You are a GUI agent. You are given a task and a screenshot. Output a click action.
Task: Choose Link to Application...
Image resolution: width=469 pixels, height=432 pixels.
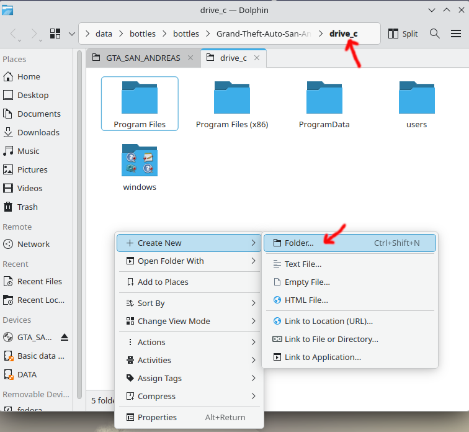[x=350, y=357]
